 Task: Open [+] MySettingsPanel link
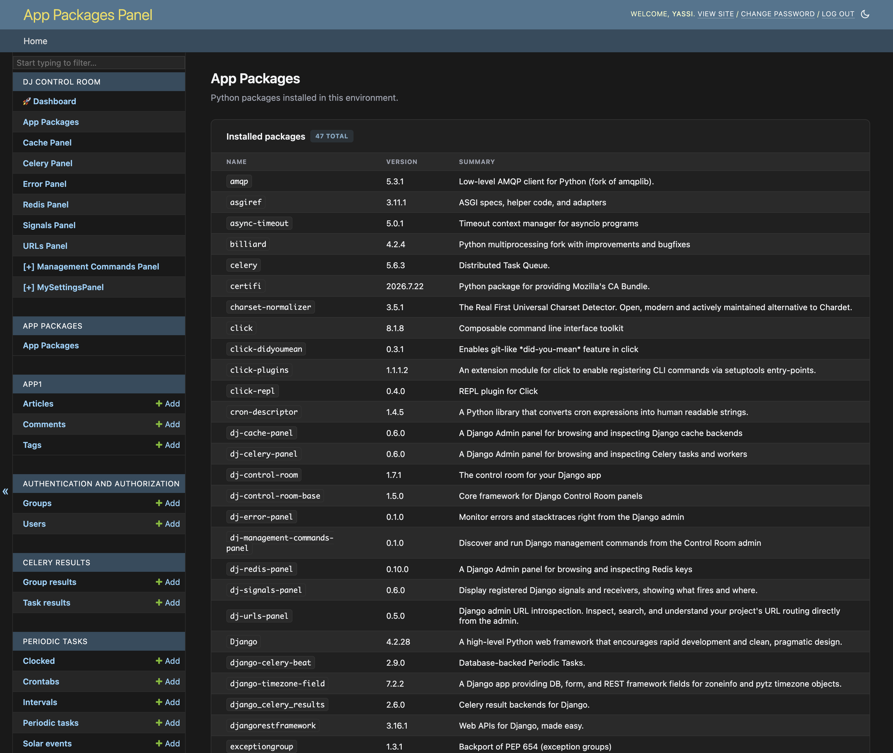click(x=63, y=287)
